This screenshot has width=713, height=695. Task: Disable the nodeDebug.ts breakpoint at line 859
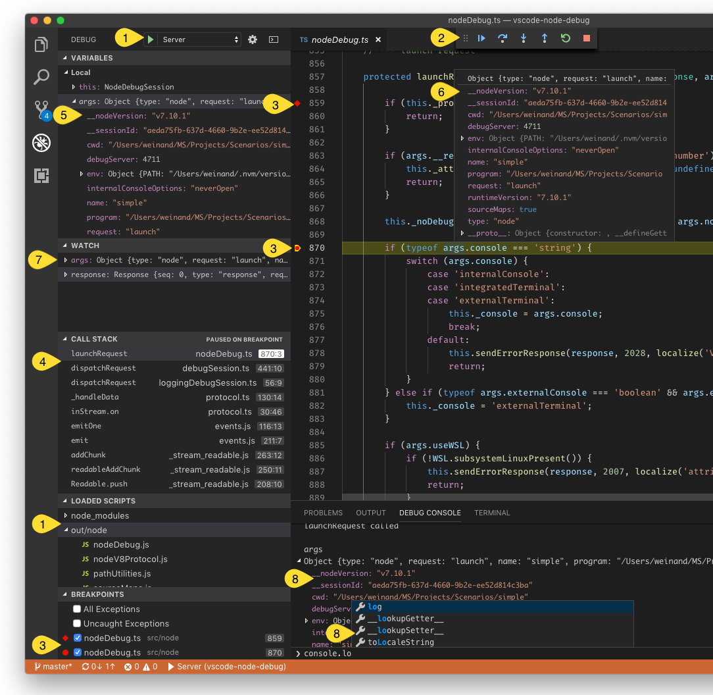(77, 638)
